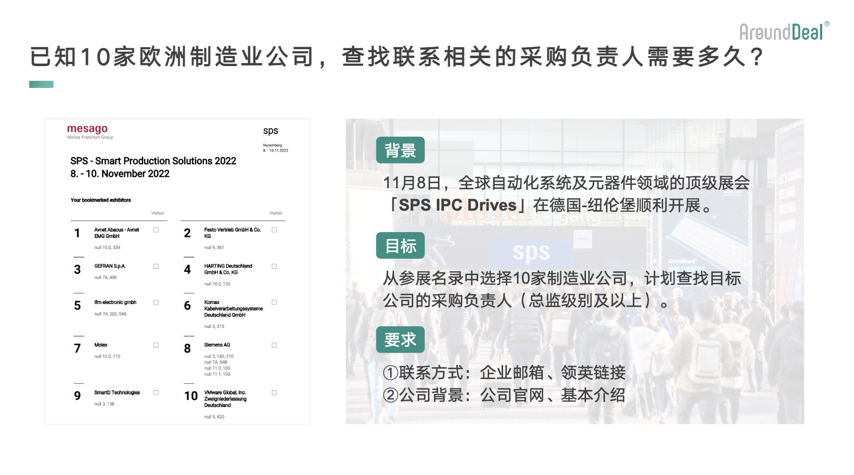This screenshot has width=854, height=475.
Task: Check the visited box for Avnet Abacus
Action: (x=156, y=230)
